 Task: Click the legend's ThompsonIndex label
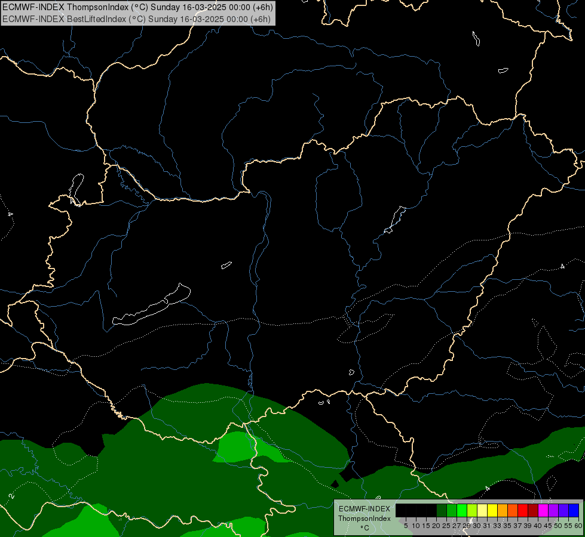point(365,519)
